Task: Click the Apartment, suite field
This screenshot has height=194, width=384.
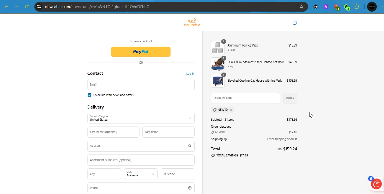Action: (x=141, y=160)
